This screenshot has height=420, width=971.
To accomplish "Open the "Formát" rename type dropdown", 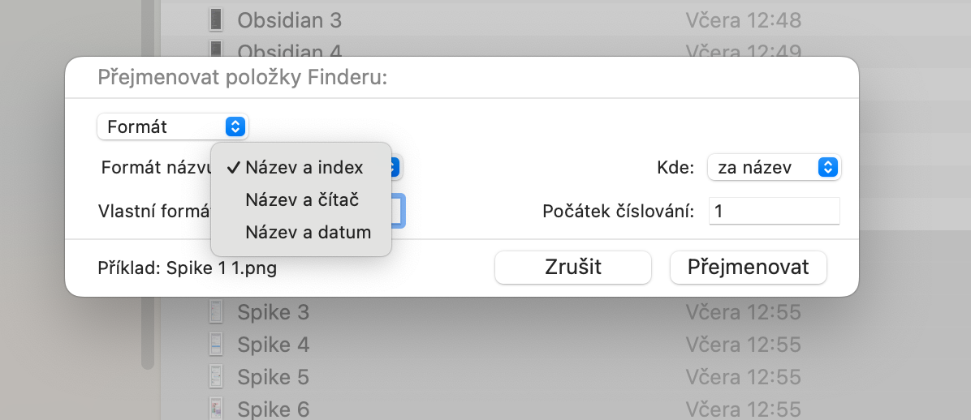I will pyautogui.click(x=172, y=126).
